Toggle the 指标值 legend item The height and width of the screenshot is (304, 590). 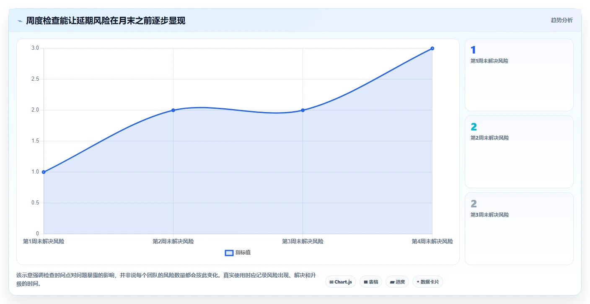[238, 253]
